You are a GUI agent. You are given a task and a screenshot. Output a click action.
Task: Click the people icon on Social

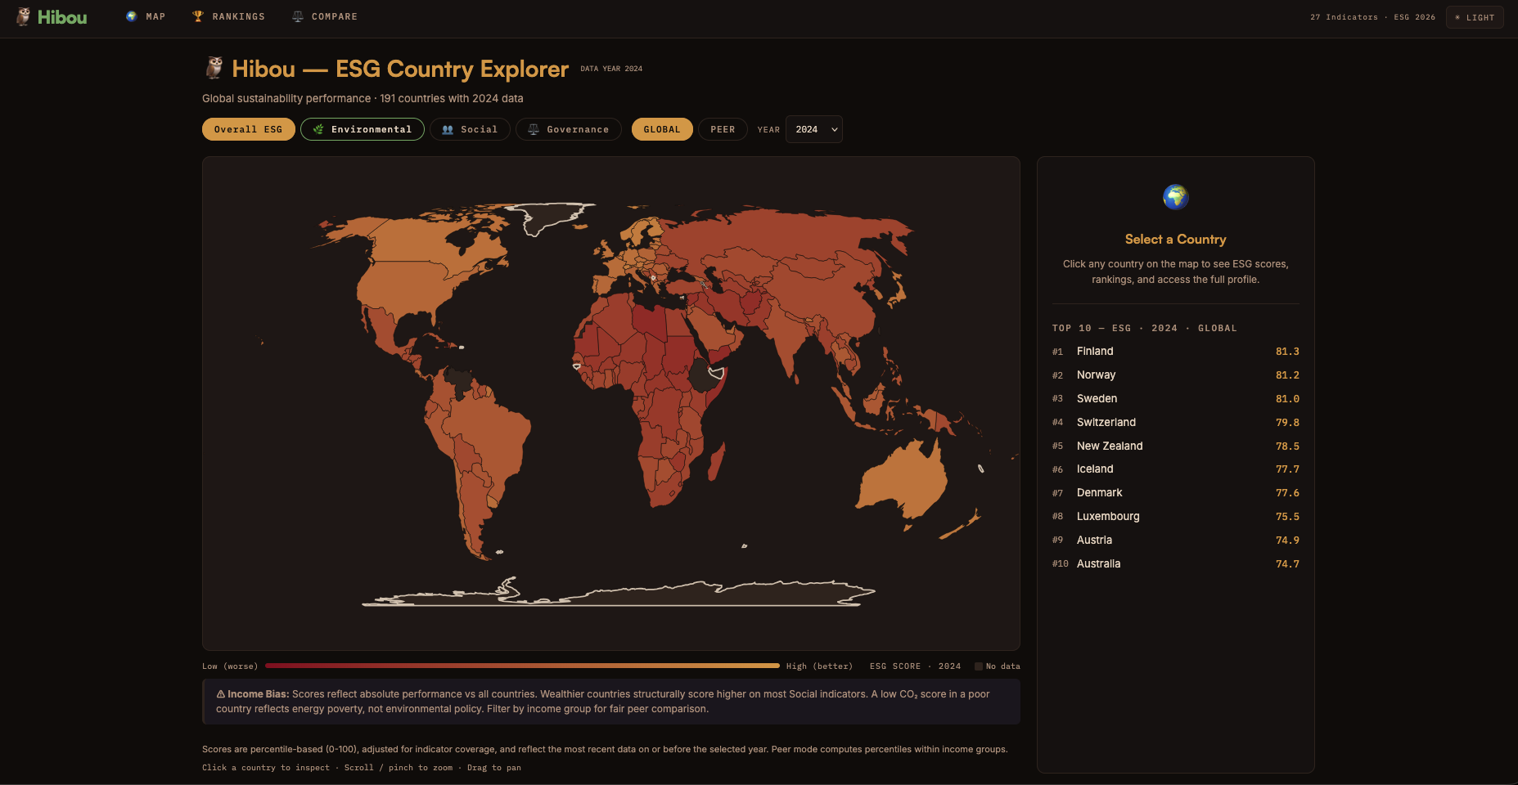(448, 129)
